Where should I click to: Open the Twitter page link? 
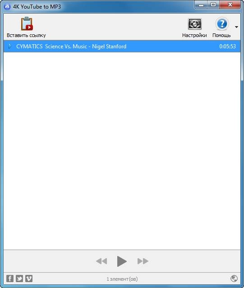19,279
